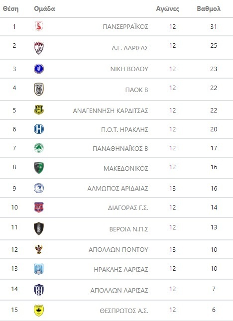
Task: Click the Ομάδα column header
Action: click(44, 9)
